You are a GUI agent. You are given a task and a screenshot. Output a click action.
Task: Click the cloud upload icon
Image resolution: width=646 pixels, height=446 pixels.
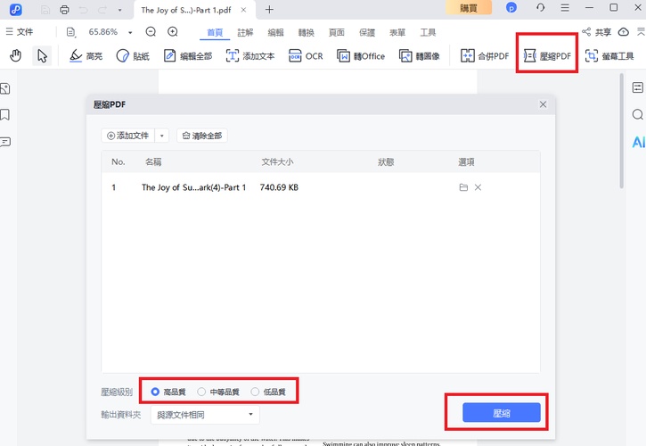click(624, 32)
